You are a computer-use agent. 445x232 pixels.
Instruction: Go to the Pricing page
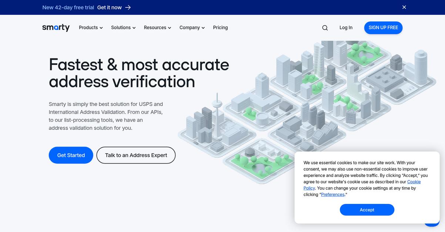(220, 28)
